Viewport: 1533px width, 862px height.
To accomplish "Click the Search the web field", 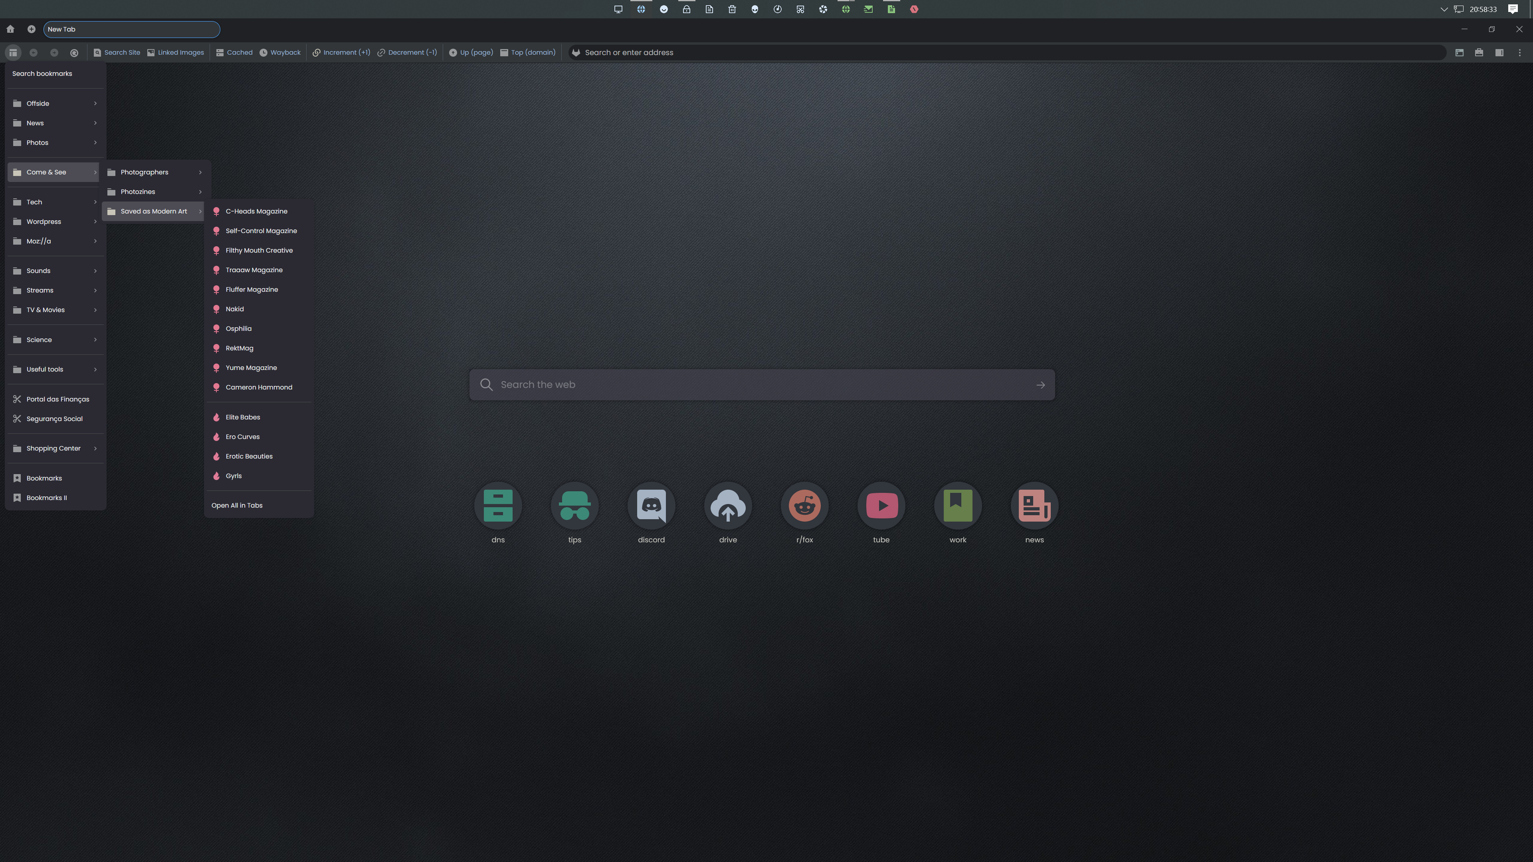I will (762, 385).
